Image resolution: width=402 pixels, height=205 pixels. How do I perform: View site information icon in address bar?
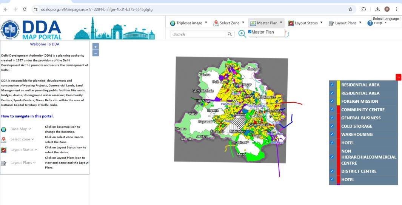(x=36, y=9)
